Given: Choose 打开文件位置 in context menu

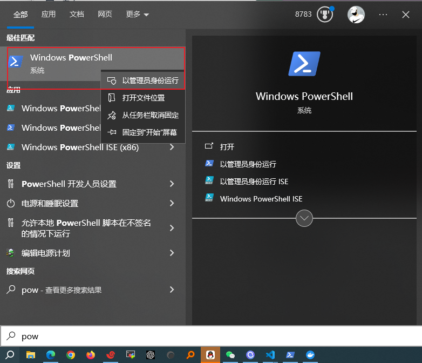Looking at the screenshot, I should coord(143,98).
